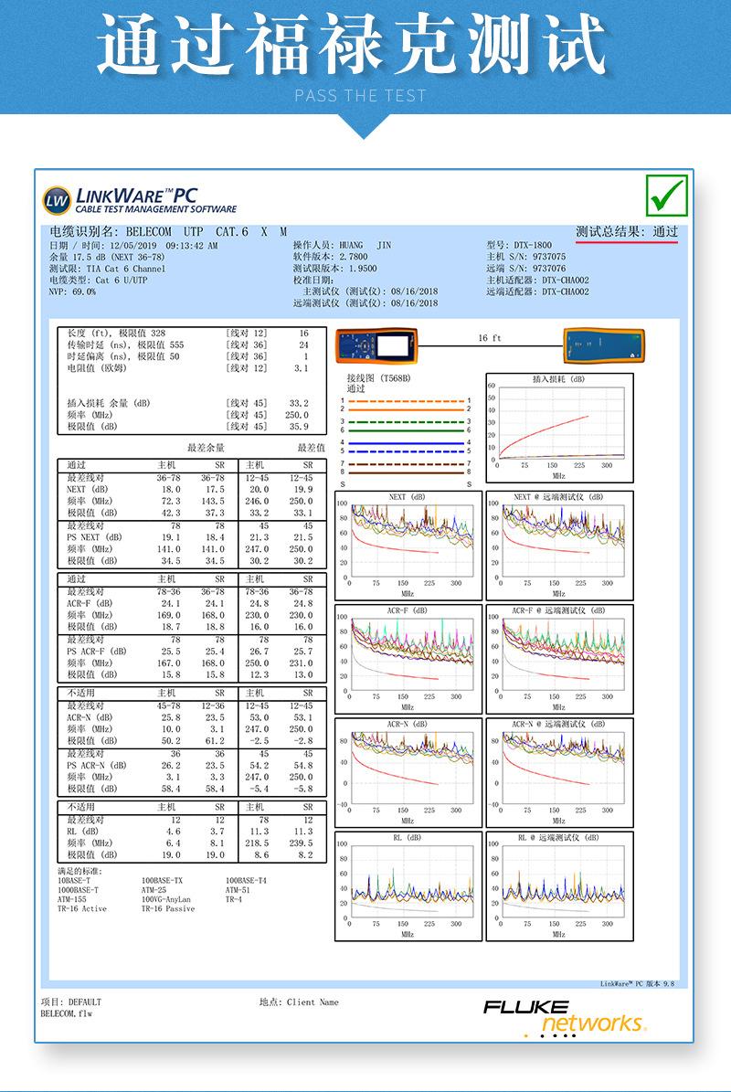Open the RL @ remote tester graph
731x1092 pixels.
pyautogui.click(x=560, y=886)
